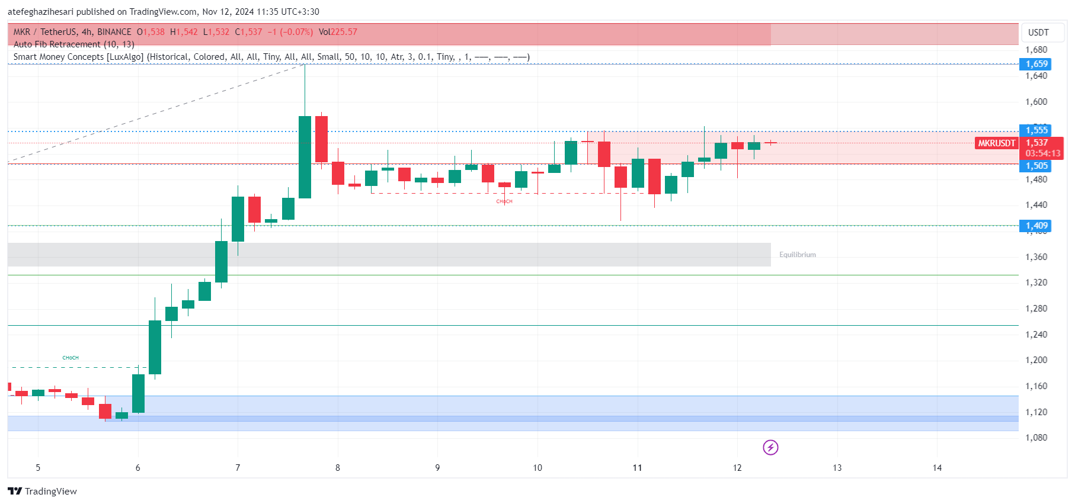This screenshot has height=504, width=1075.
Task: Click the 1,505 blue price label
Action: point(1035,166)
